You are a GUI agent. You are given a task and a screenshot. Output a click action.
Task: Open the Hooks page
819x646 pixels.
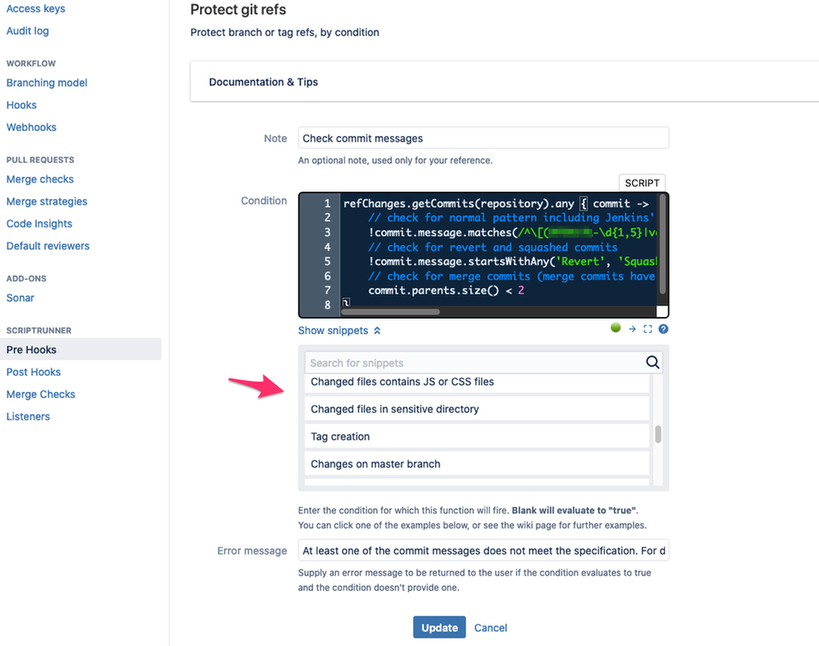(21, 106)
